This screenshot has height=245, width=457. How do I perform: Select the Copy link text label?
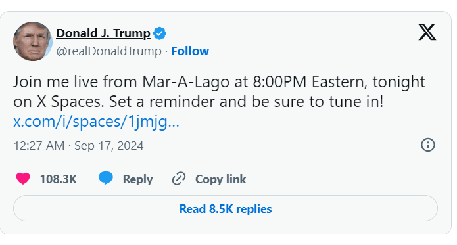pos(221,179)
